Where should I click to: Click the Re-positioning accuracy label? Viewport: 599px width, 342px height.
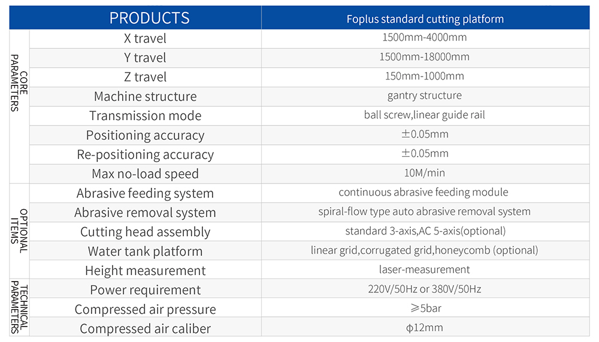145,154
